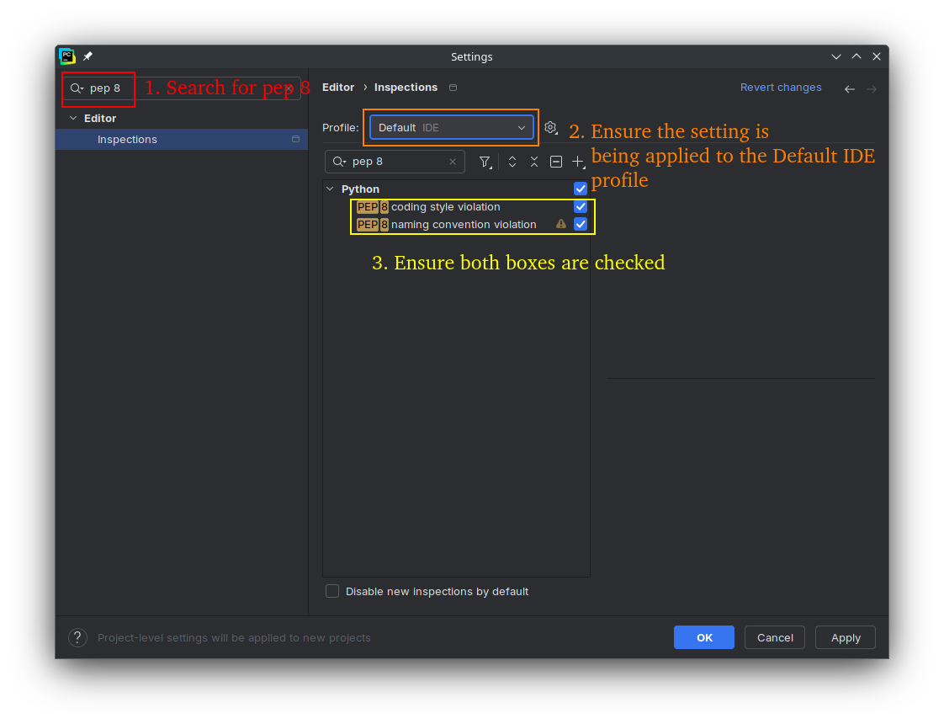Clear the inspections search field text
Image resolution: width=944 pixels, height=724 pixels.
pyautogui.click(x=453, y=162)
